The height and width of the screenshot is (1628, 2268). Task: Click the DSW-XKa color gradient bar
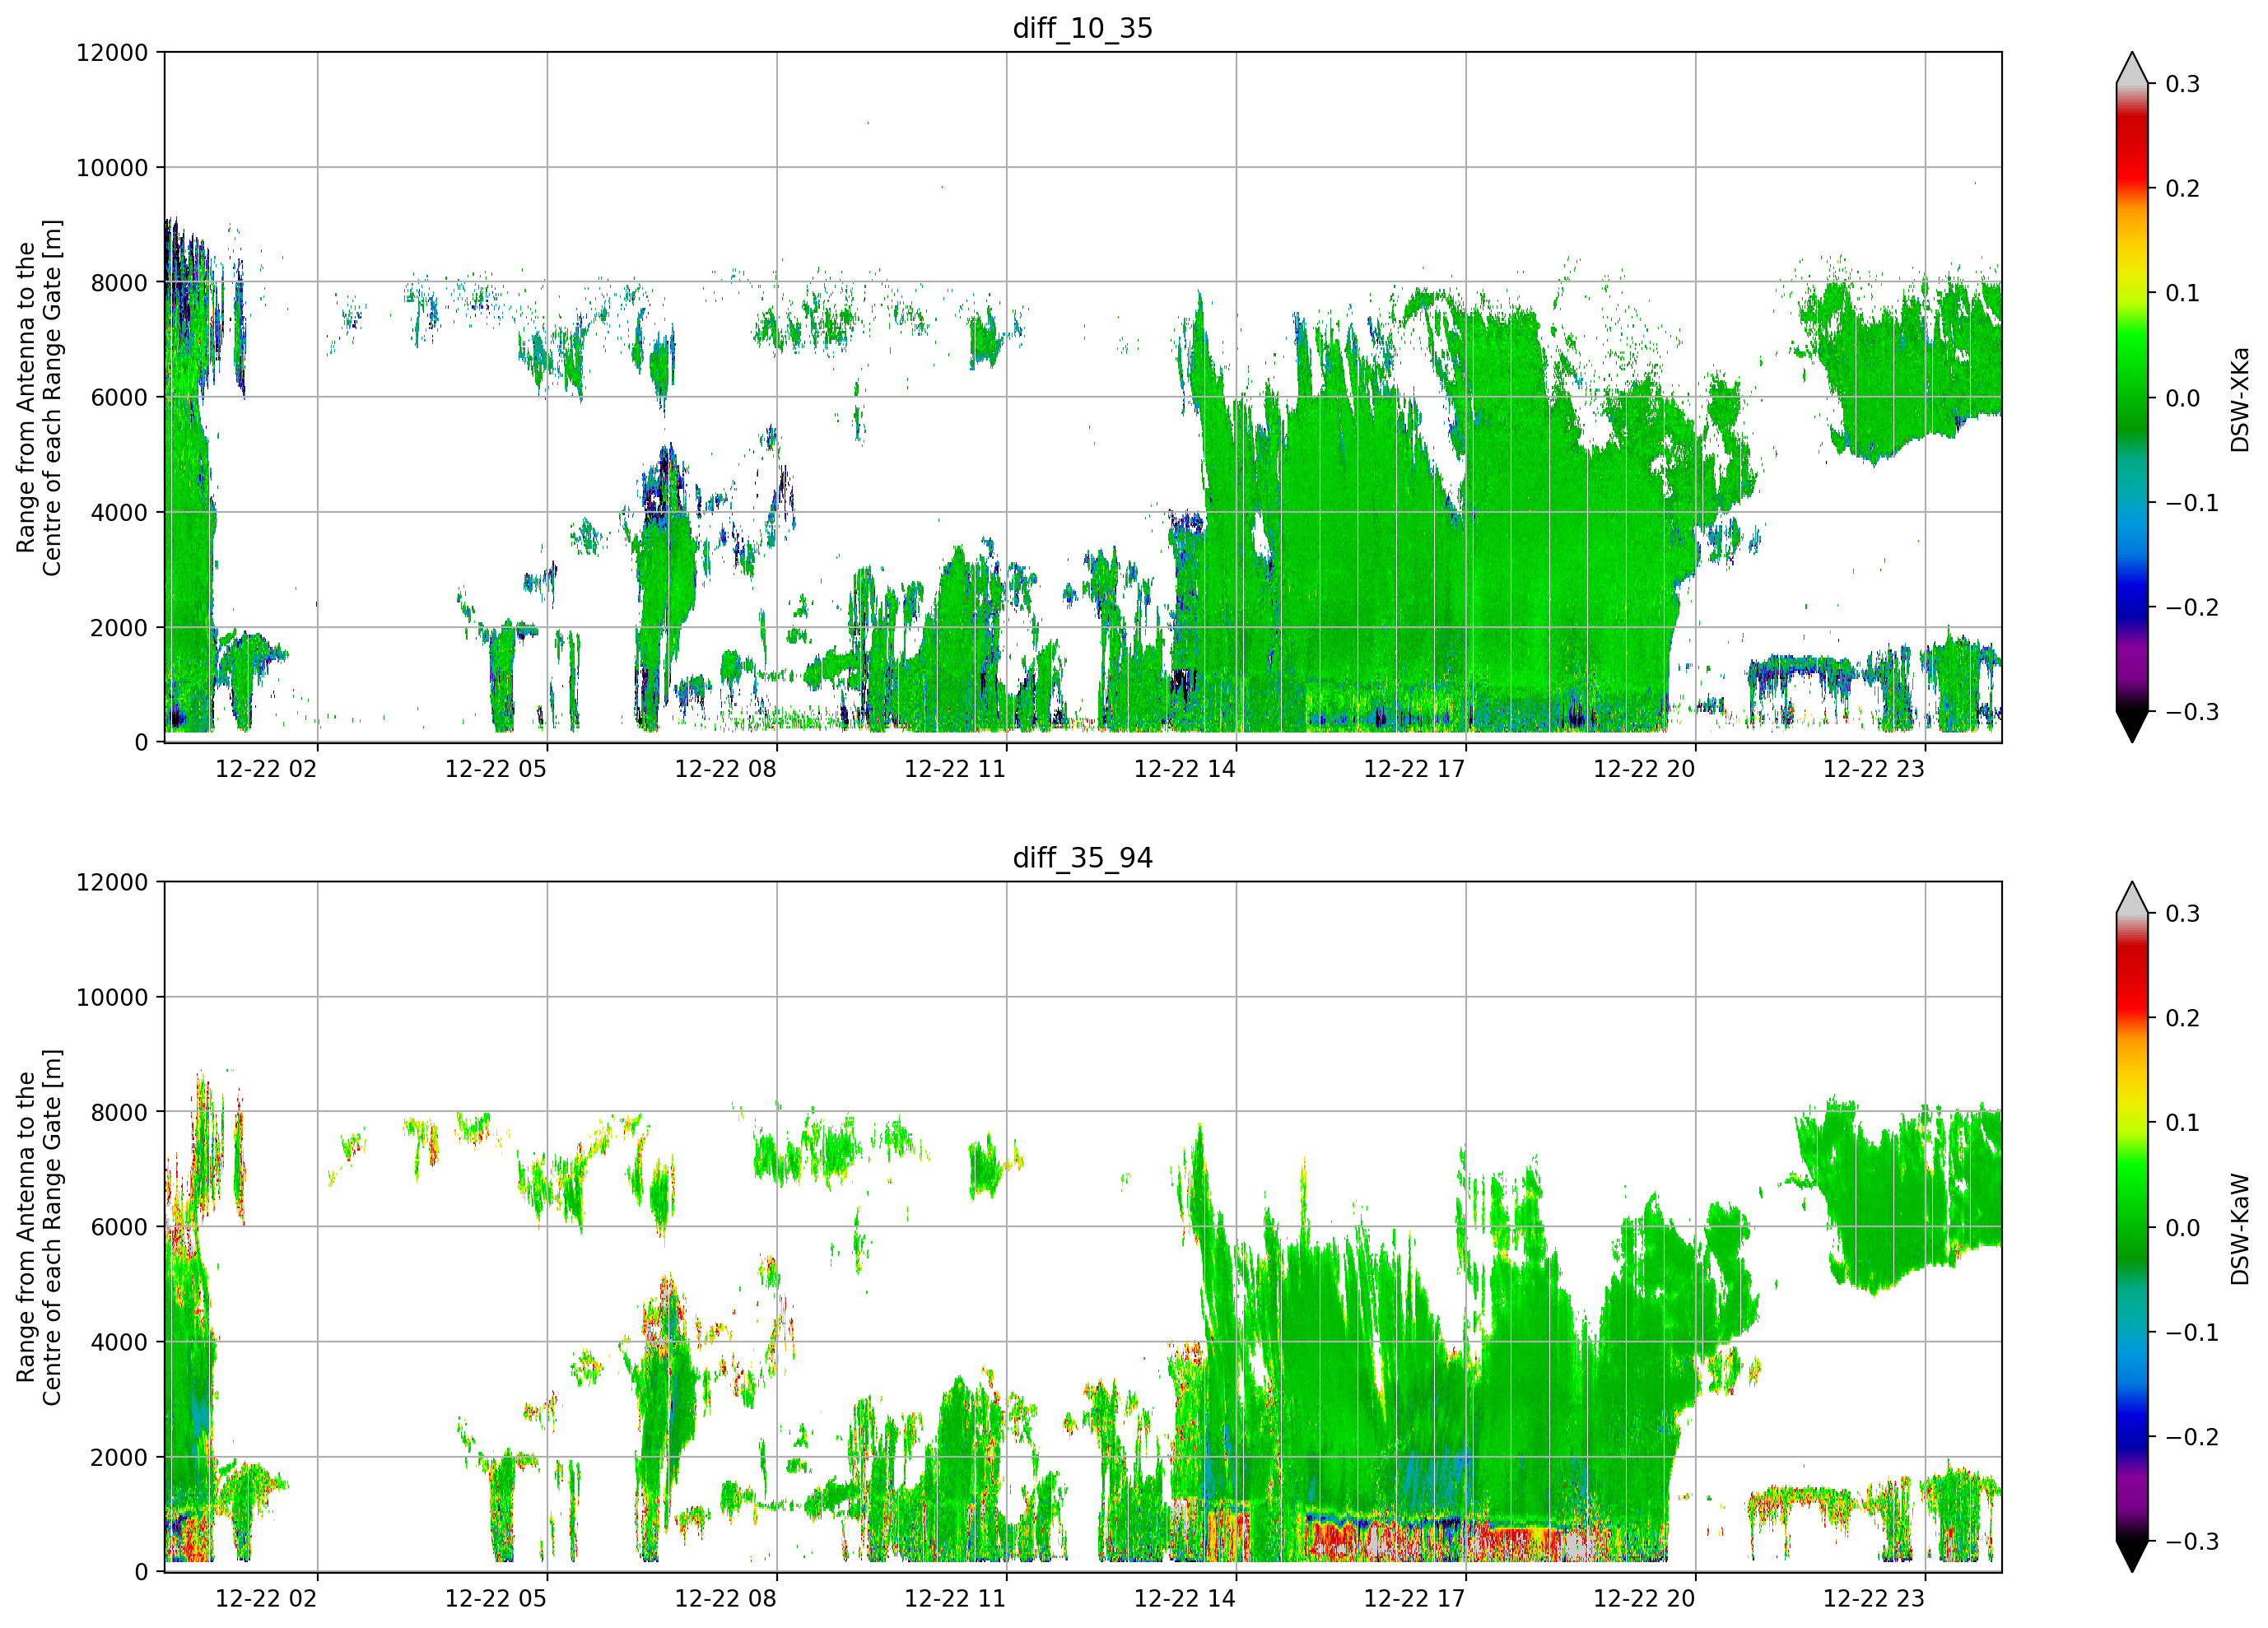pos(2132,397)
